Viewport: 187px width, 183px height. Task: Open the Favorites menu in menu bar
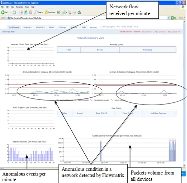pyautogui.click(x=20, y=7)
